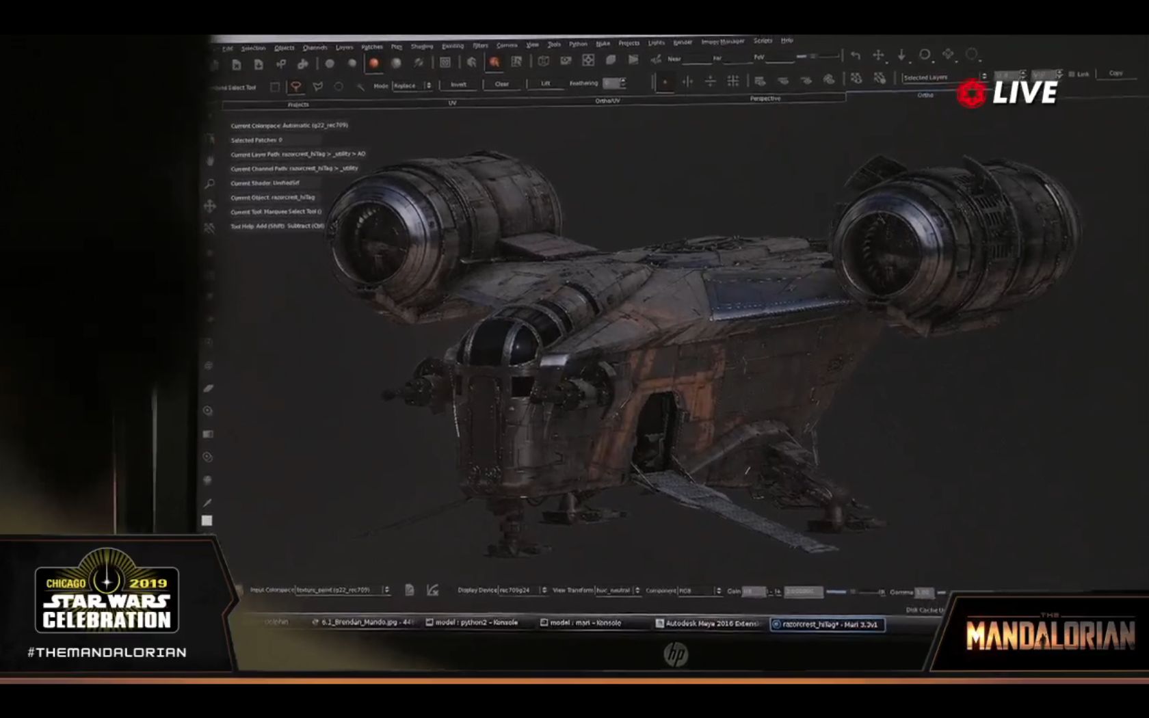Click the four-way mirror grid icon

coord(733,81)
